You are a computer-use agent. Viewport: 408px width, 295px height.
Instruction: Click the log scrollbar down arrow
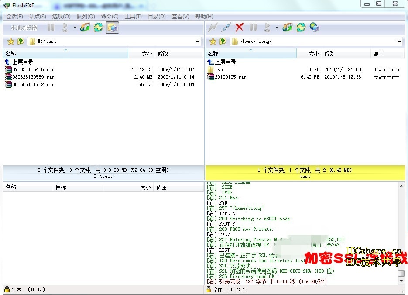(401, 281)
